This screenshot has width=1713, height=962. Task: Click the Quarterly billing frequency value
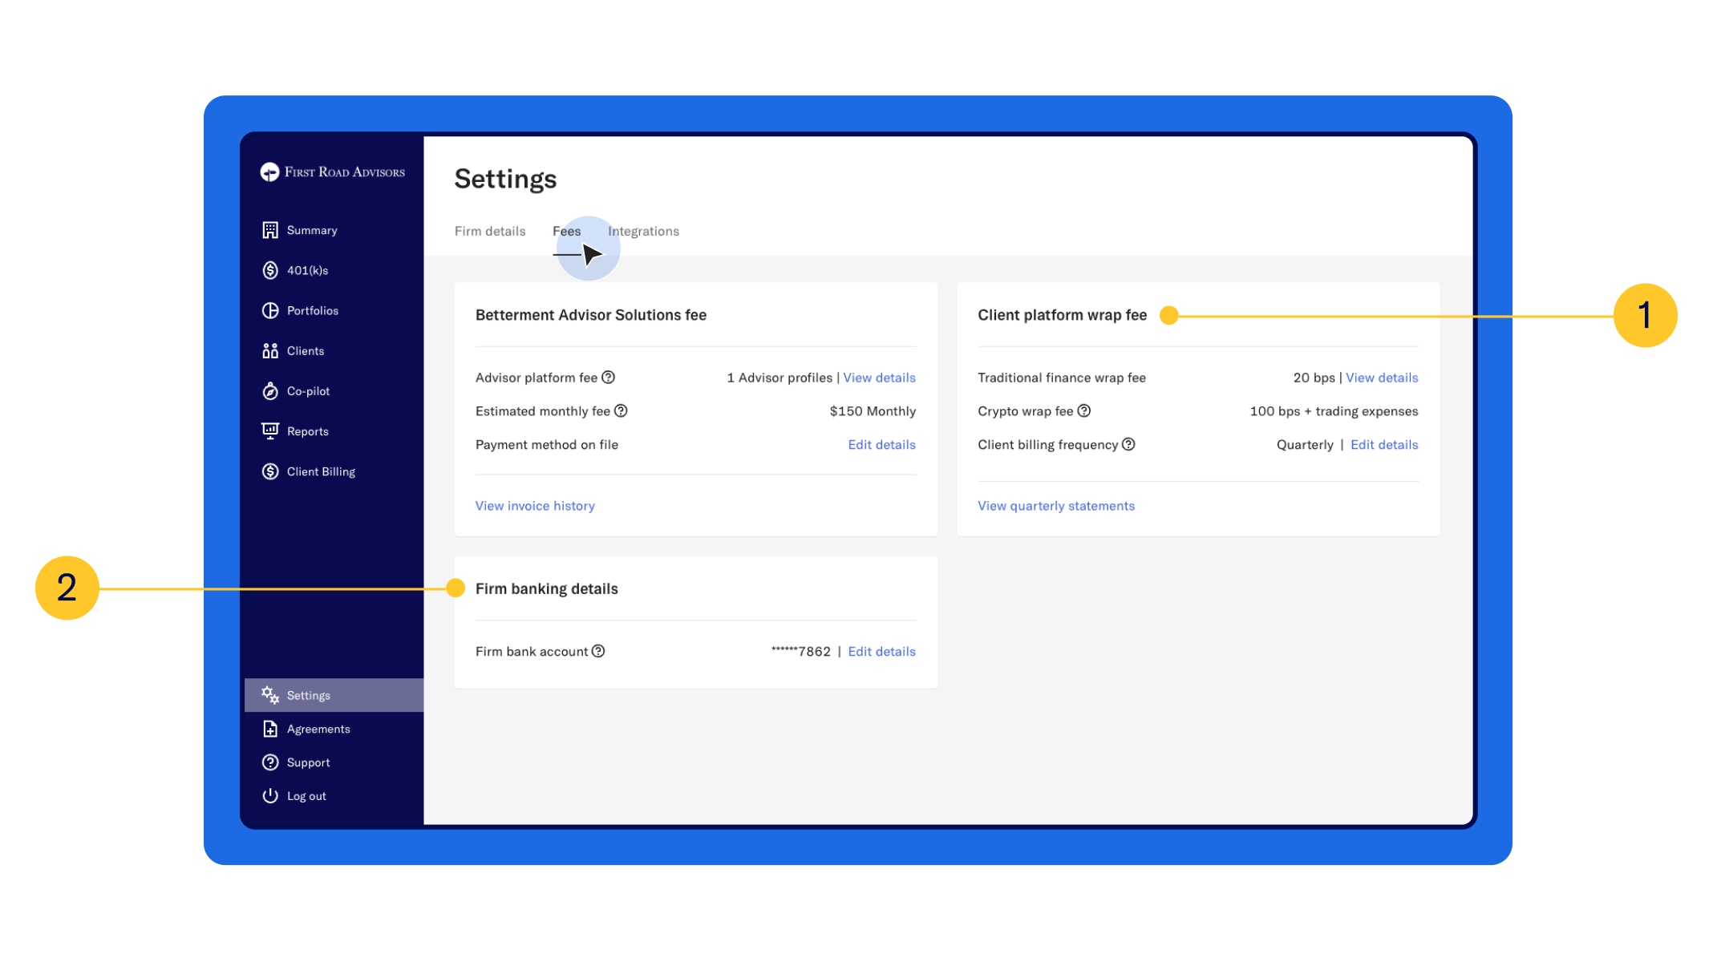point(1305,445)
